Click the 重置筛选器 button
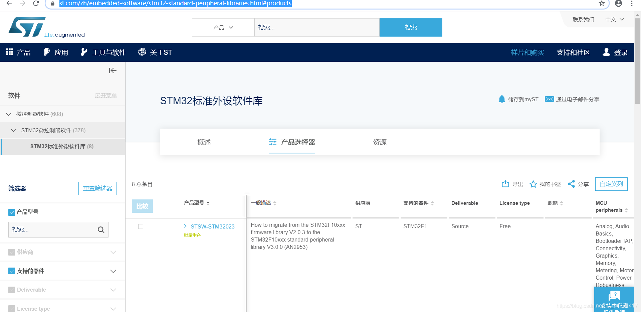 click(97, 188)
